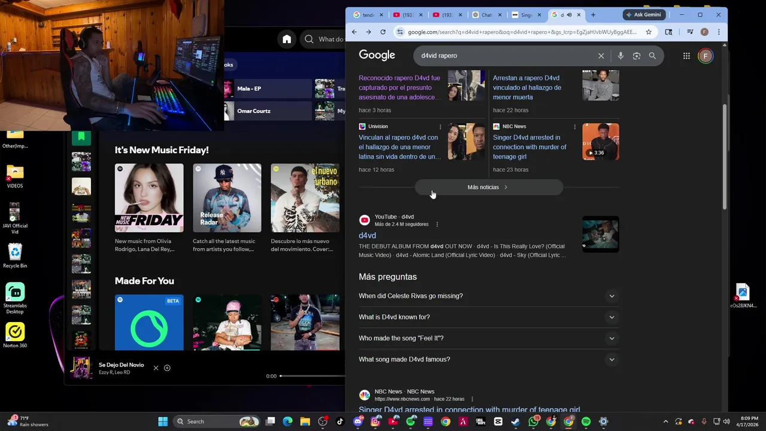Open Streamlabs Desktop shortcut
Viewport: 766px width, 431px height.
point(15,298)
